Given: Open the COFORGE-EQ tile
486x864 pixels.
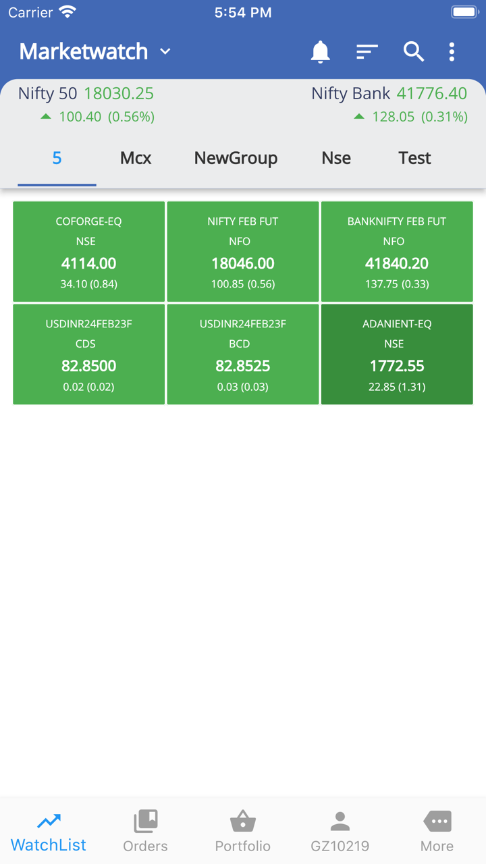Looking at the screenshot, I should pos(88,251).
